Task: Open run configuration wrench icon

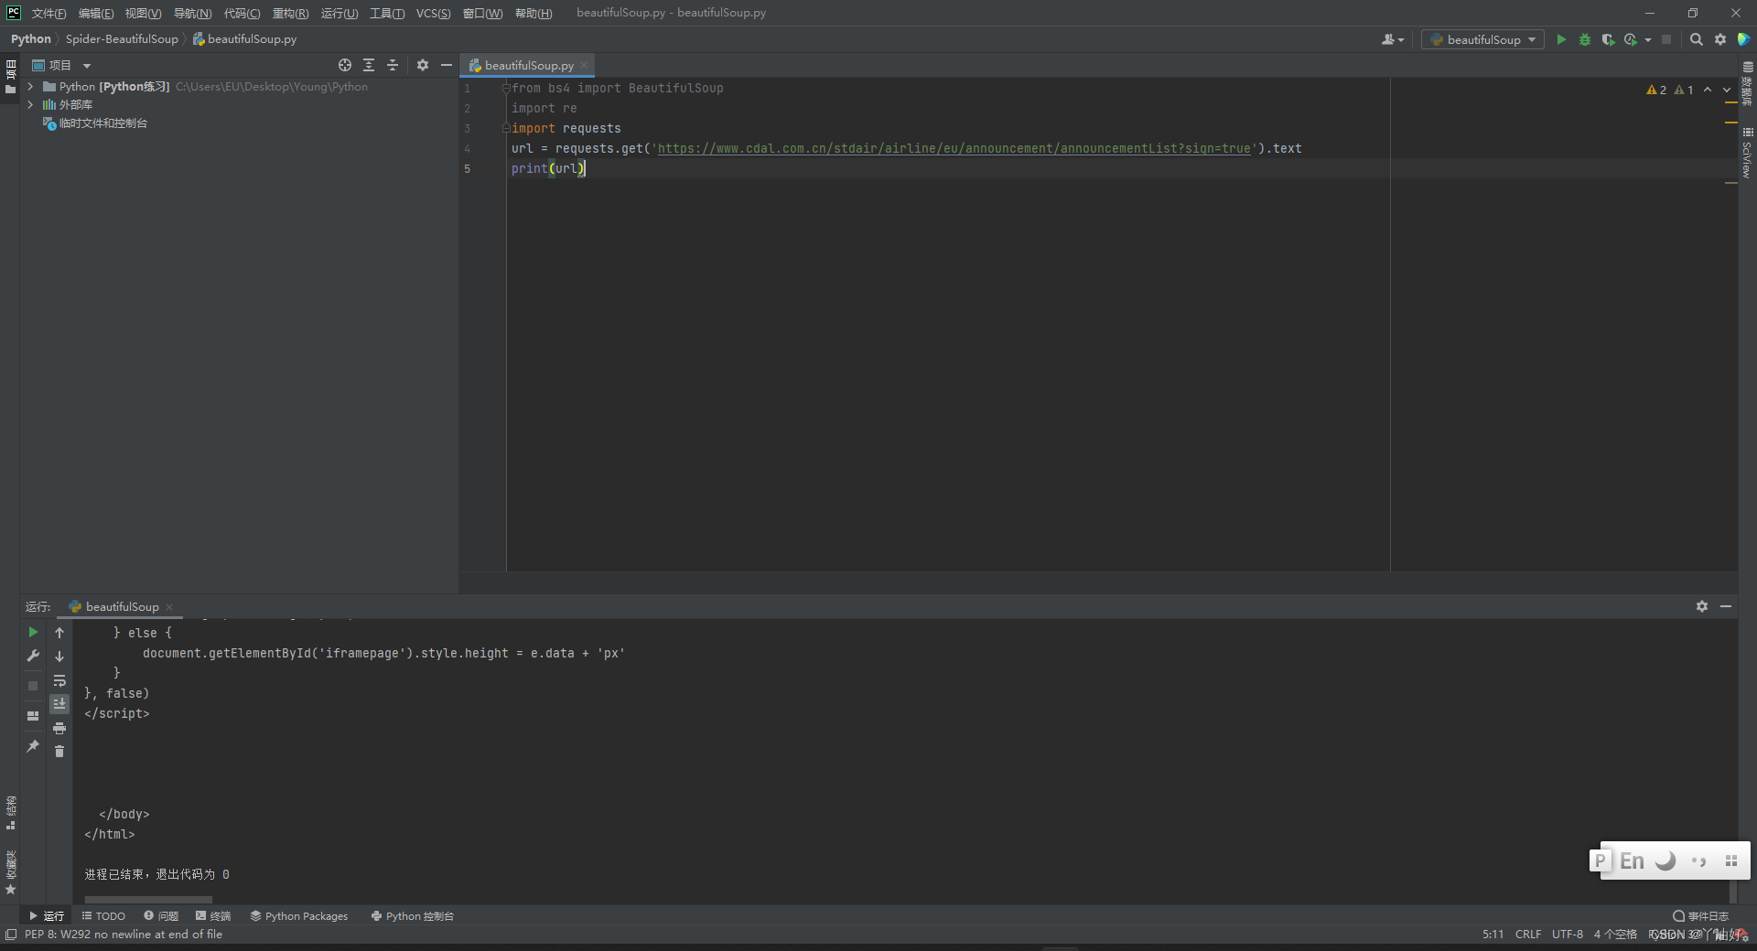Action: tap(33, 656)
